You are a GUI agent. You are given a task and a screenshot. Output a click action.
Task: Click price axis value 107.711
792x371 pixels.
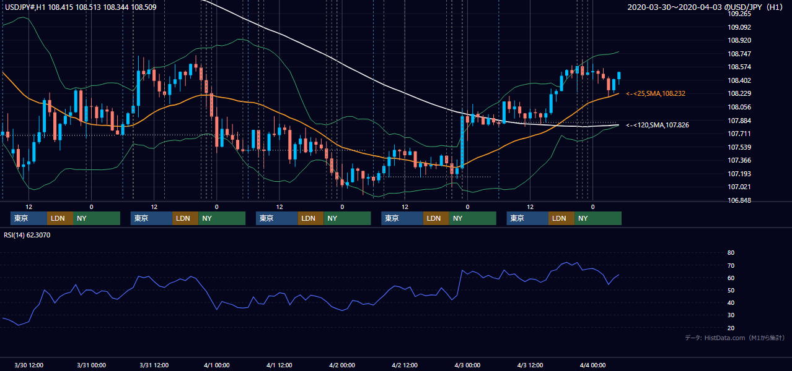point(739,134)
